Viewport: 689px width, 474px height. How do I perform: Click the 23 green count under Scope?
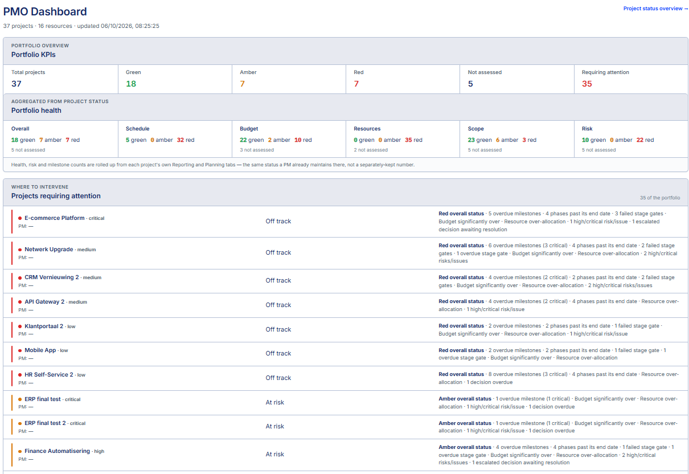[480, 140]
